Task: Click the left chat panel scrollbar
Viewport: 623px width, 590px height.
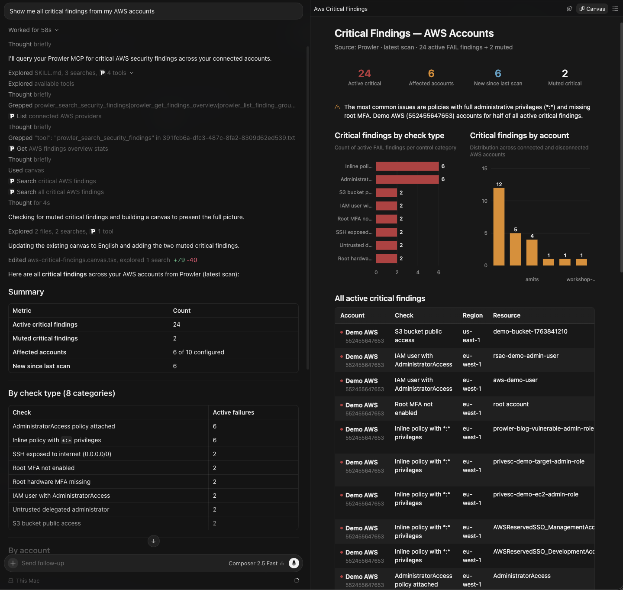Action: (308, 208)
